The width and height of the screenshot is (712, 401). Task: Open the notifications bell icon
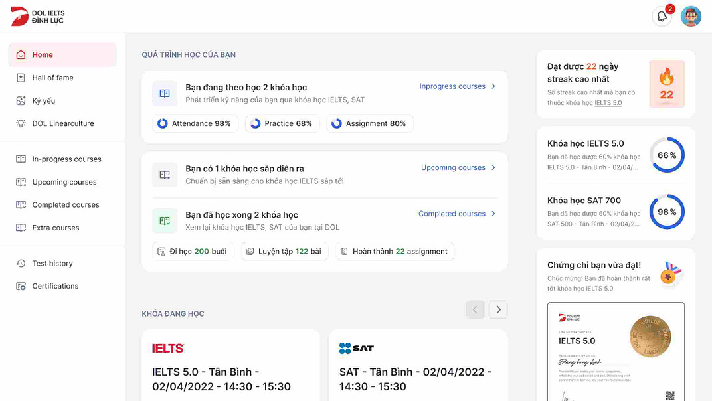[x=662, y=17]
